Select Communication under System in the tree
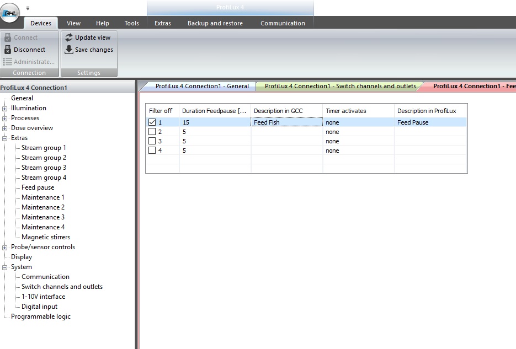Screen dimensions: 516x349 pos(45,277)
